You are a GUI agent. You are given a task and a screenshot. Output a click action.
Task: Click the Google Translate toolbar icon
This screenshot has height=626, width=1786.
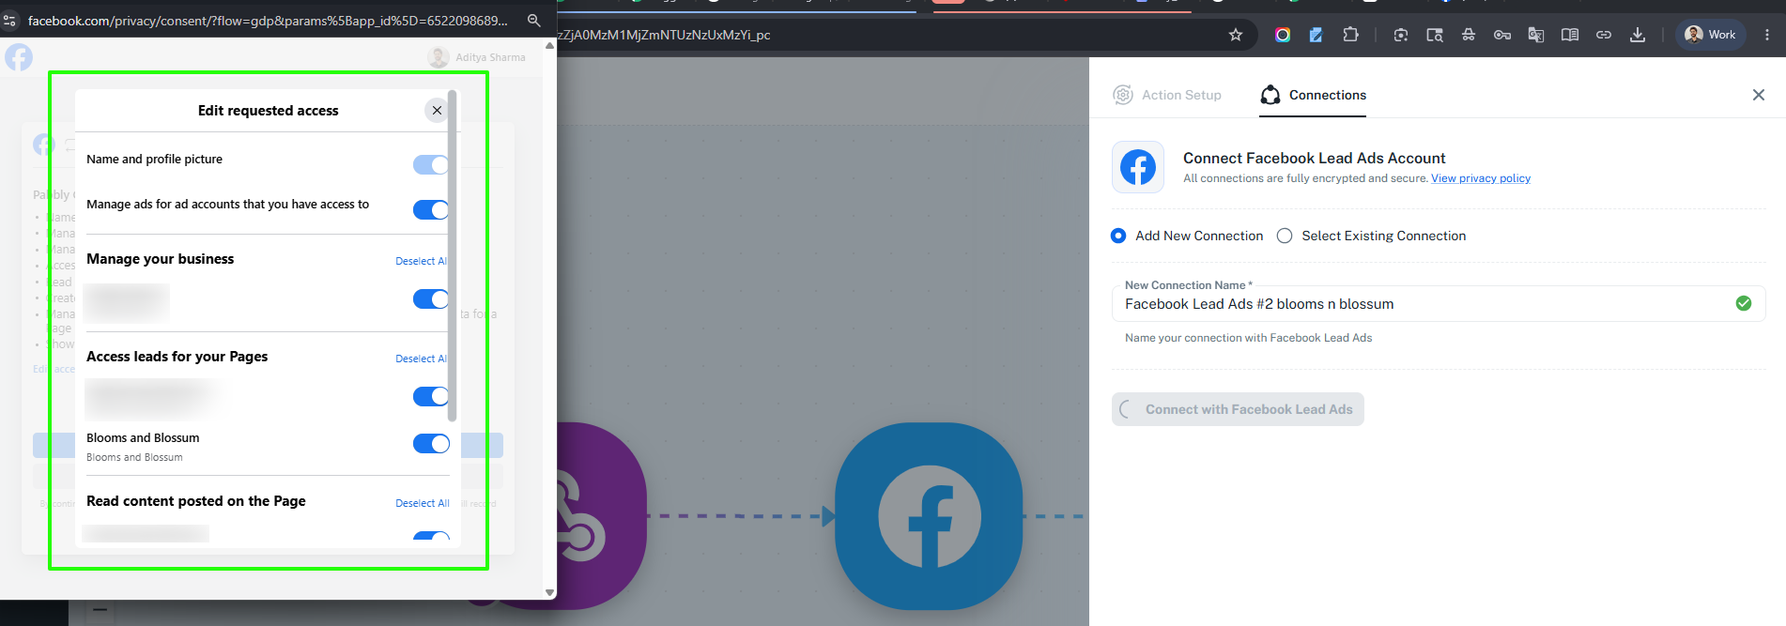coord(1536,35)
